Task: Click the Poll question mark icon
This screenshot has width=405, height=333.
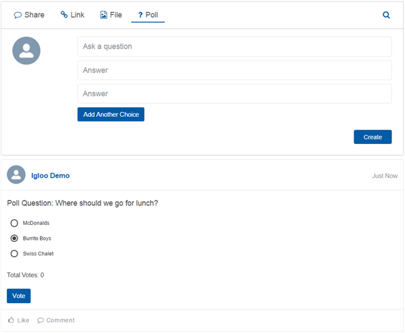Action: pyautogui.click(x=140, y=15)
